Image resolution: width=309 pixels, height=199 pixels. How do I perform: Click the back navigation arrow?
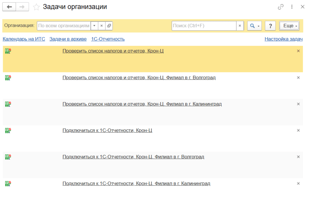(9, 7)
